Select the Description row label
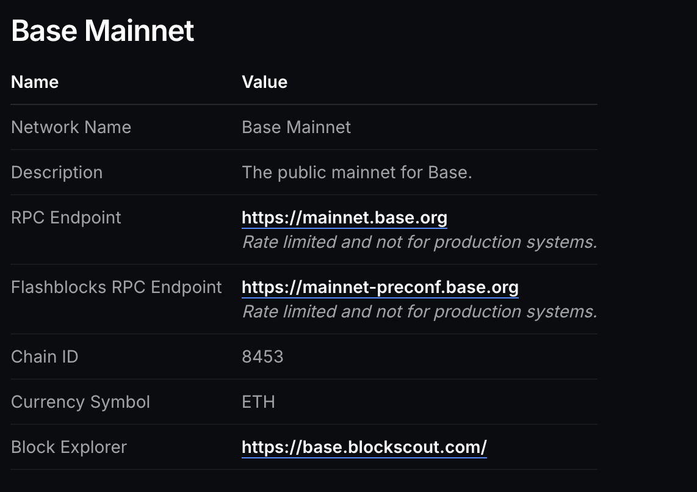This screenshot has width=697, height=492. [57, 173]
